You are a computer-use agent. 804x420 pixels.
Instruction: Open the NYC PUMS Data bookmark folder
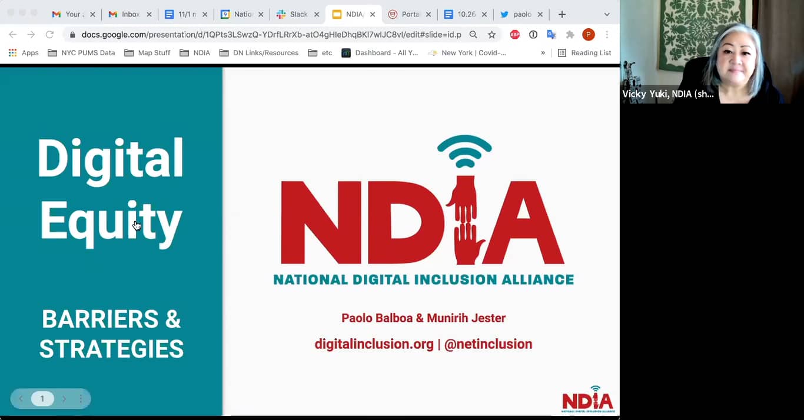81,53
